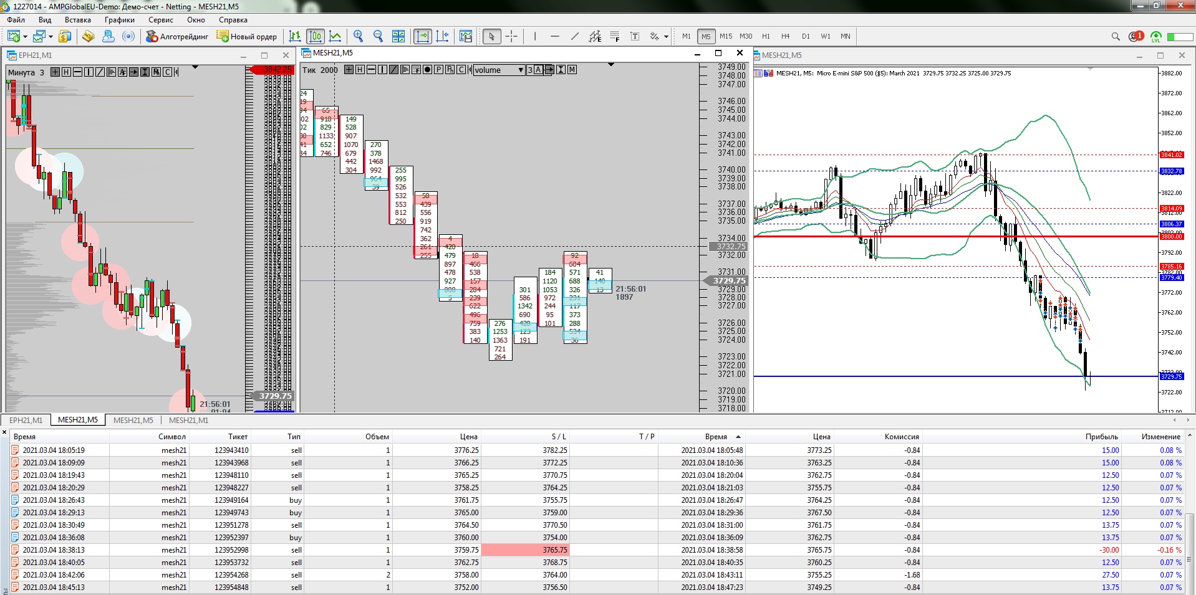Expand the objects tool dropdown arrow
This screenshot has width=1196, height=595.
tap(666, 37)
